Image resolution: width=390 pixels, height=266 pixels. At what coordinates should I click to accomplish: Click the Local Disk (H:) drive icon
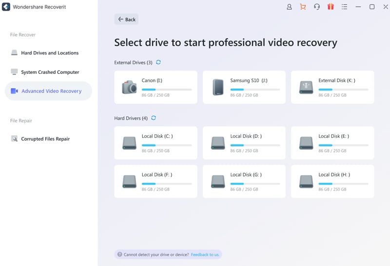click(x=306, y=182)
